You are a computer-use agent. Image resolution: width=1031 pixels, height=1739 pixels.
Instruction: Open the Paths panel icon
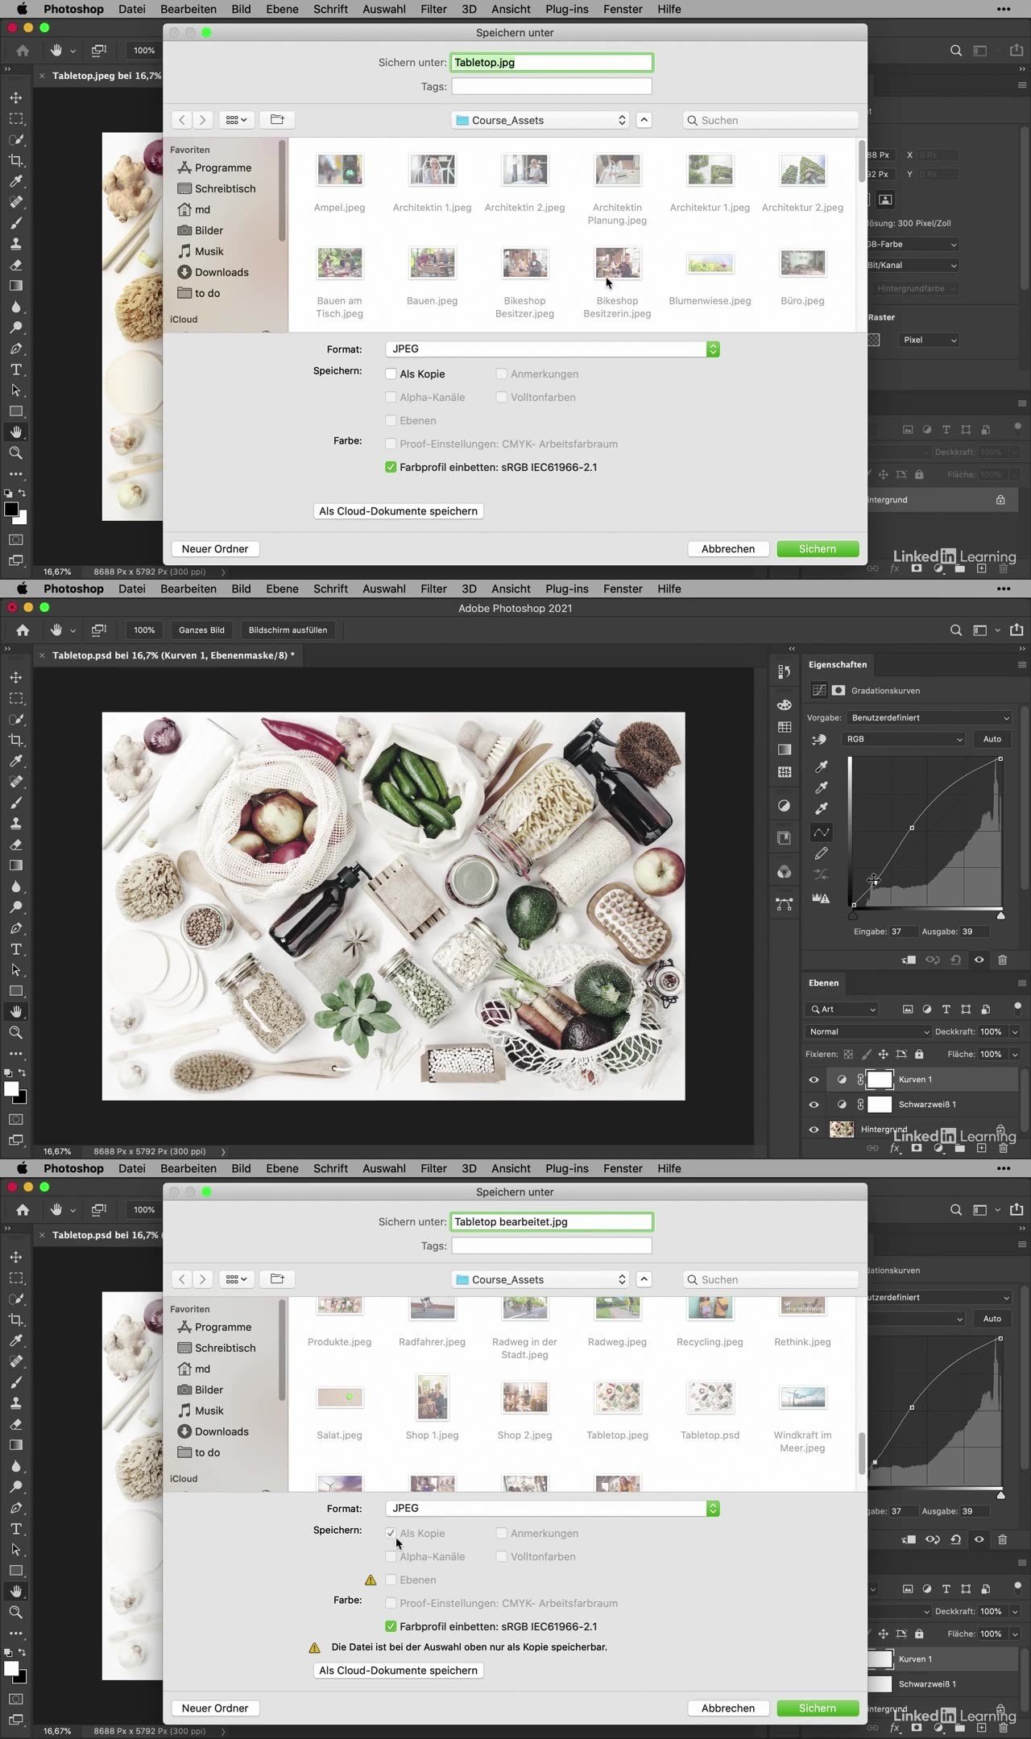coord(784,904)
